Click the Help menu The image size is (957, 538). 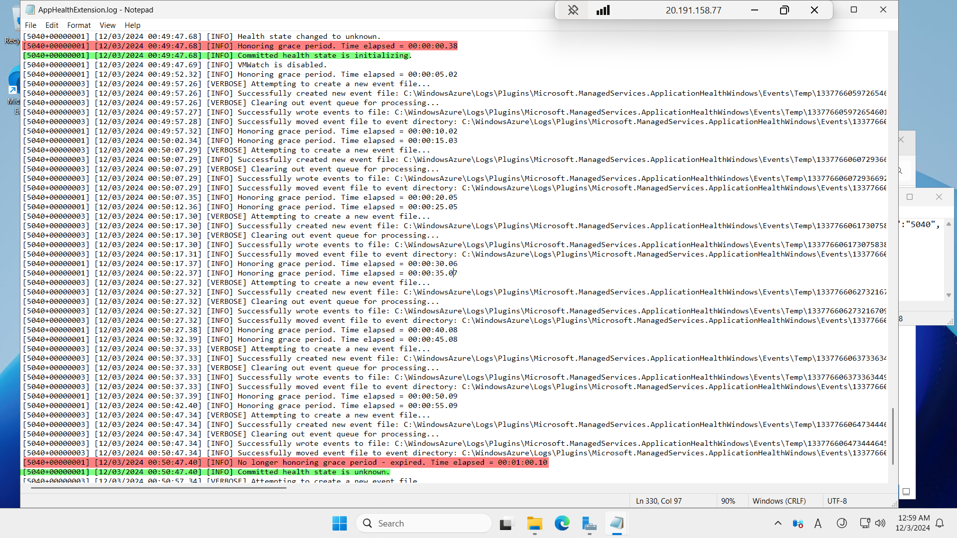(132, 25)
